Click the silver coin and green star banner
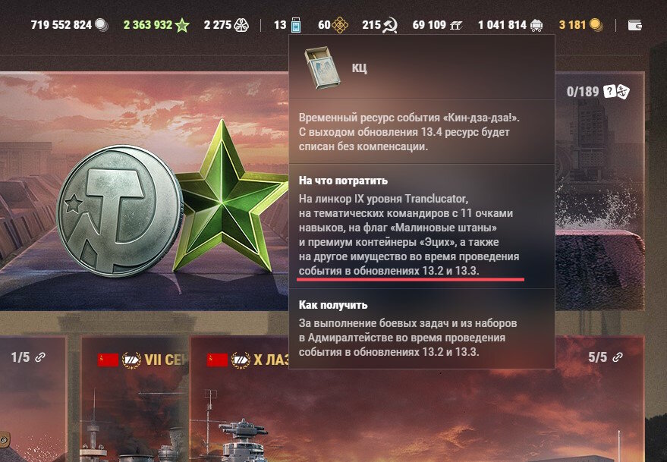Viewport: 667px width, 462px height. click(x=145, y=191)
